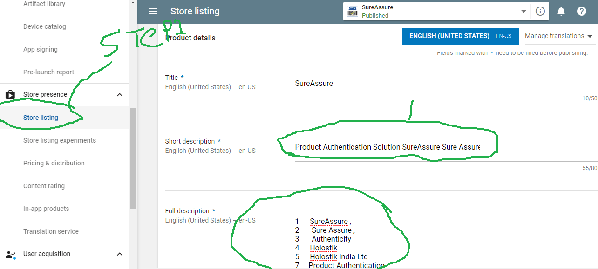
Task: Open the notifications bell
Action: pos(562,11)
